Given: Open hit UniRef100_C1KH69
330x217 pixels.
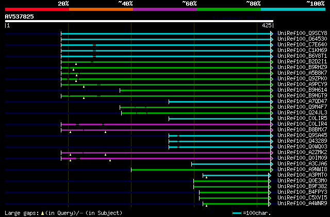Looking at the screenshot, I should [302, 50].
